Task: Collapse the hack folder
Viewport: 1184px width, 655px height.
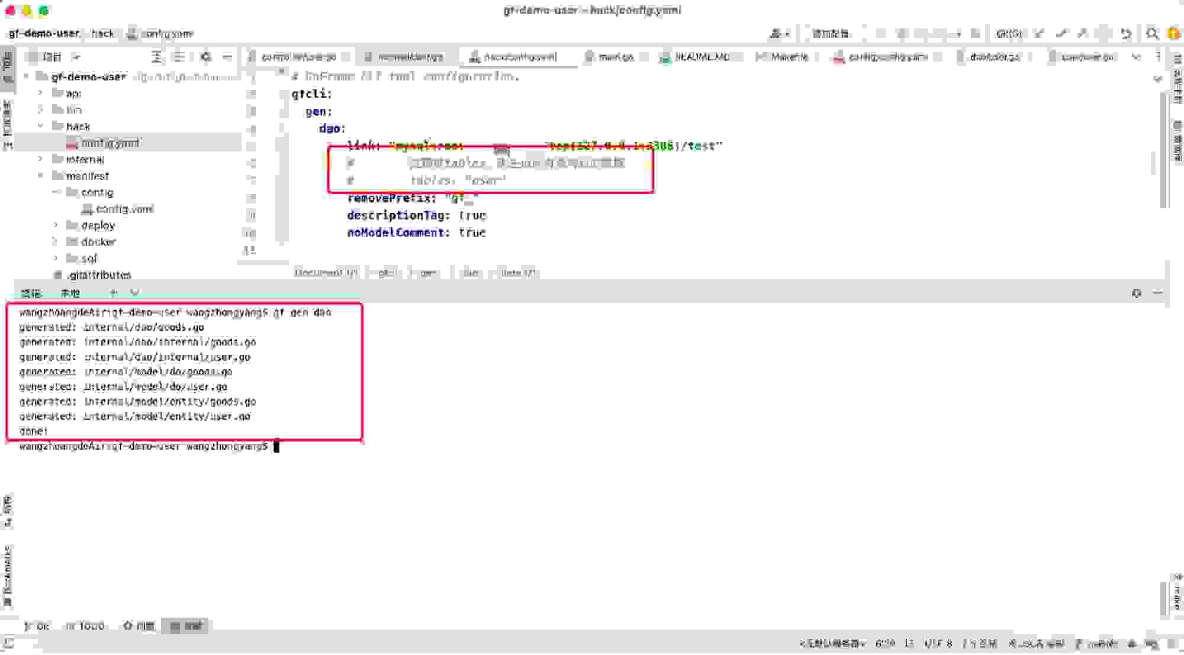Action: 40,126
